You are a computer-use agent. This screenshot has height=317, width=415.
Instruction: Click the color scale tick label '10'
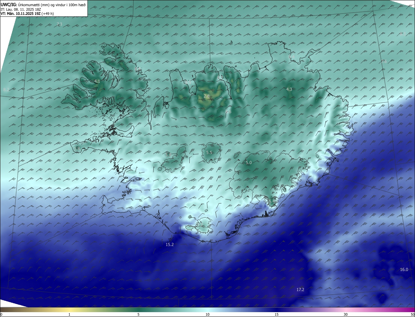coord(207,314)
